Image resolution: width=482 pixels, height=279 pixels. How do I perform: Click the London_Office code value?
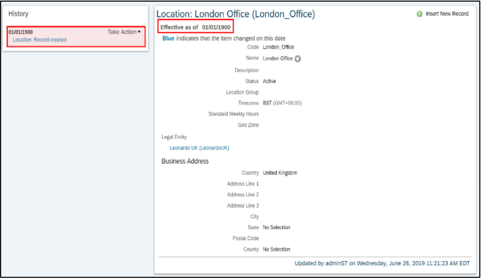pyautogui.click(x=278, y=47)
